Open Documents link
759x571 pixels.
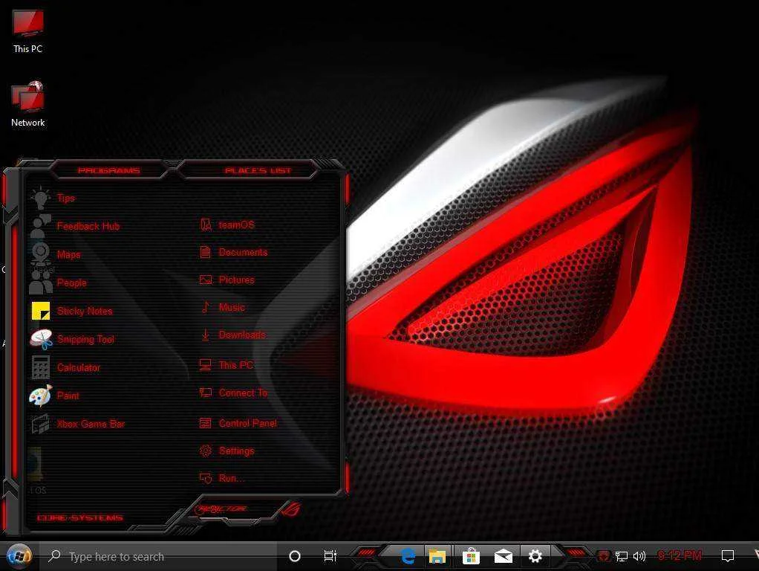tap(243, 252)
